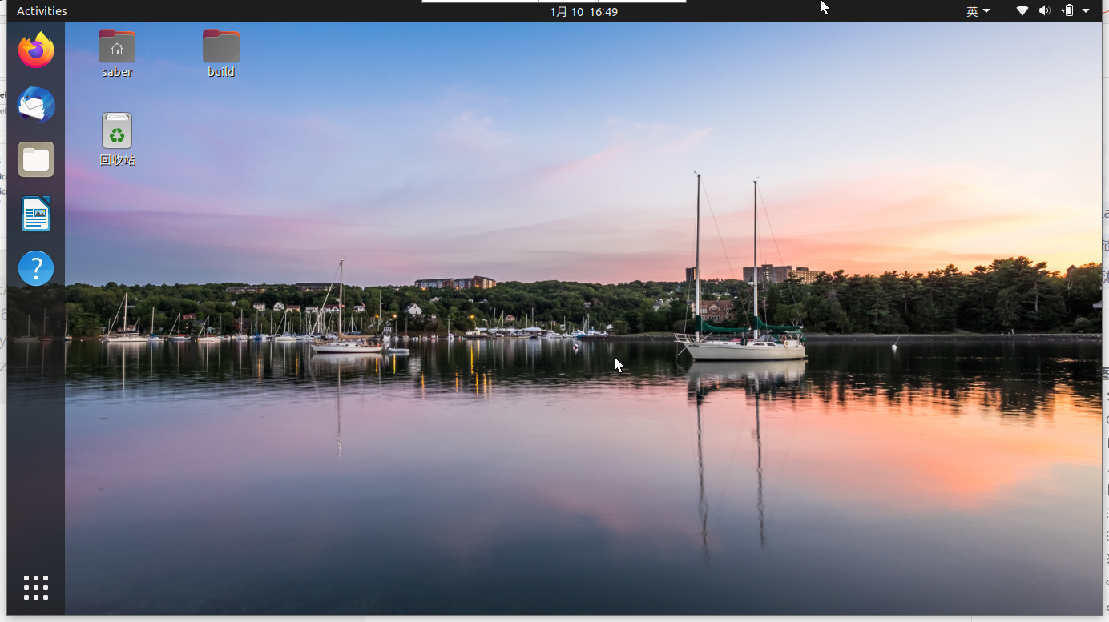Image resolution: width=1109 pixels, height=622 pixels.
Task: Click the speaker volume indicator
Action: pyautogui.click(x=1045, y=10)
